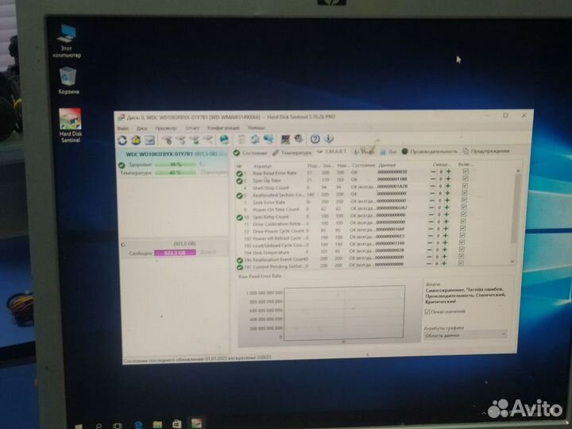
Task: Open the Hard Disk Sentinel desktop shortcut
Action: 71,126
